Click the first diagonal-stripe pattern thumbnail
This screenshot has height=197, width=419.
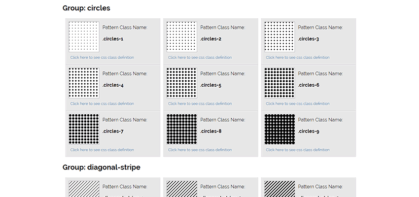pyautogui.click(x=84, y=189)
